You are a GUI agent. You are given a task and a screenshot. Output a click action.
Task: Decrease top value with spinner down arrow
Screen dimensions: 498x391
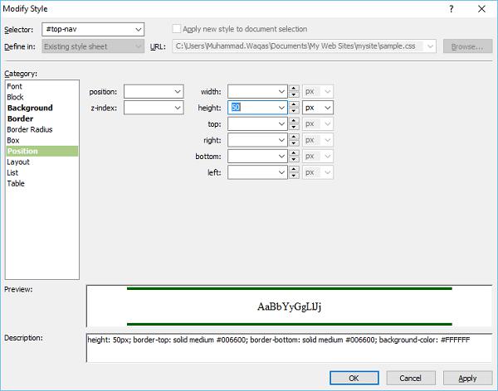pyautogui.click(x=294, y=128)
